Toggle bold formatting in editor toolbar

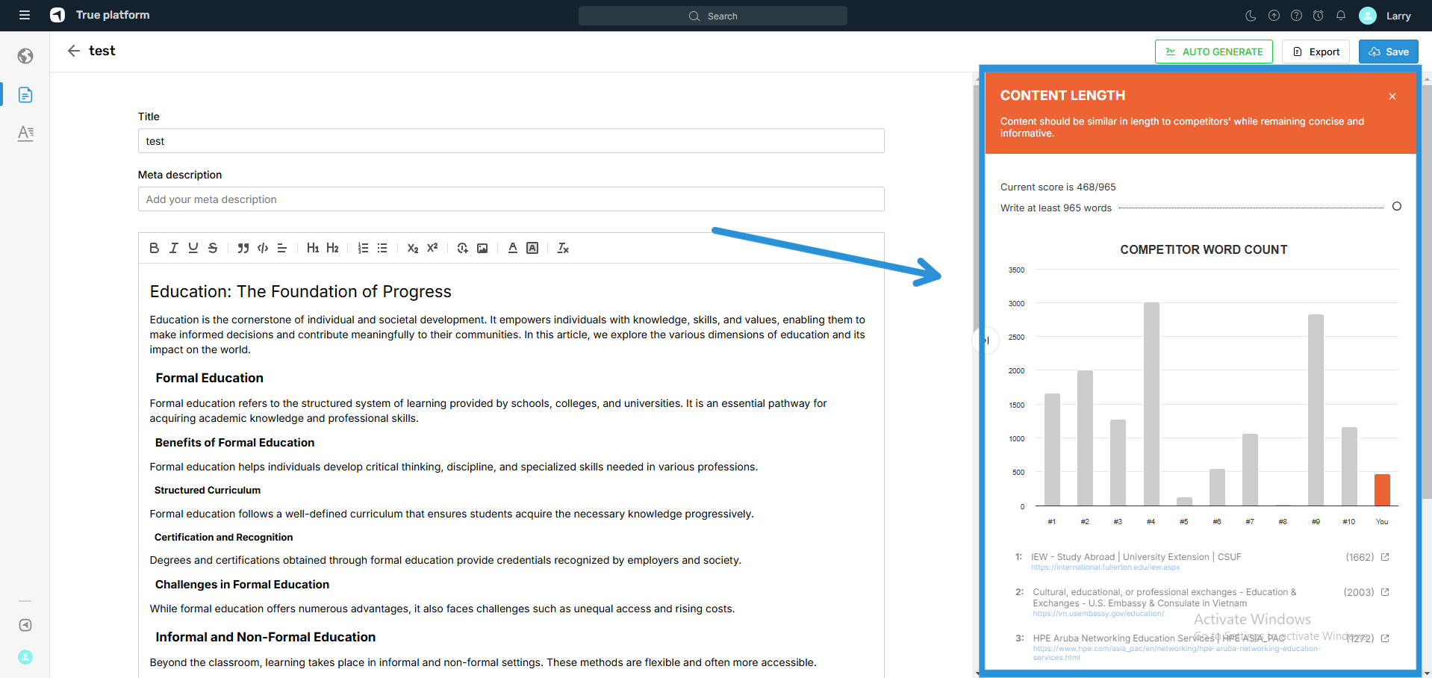[154, 248]
